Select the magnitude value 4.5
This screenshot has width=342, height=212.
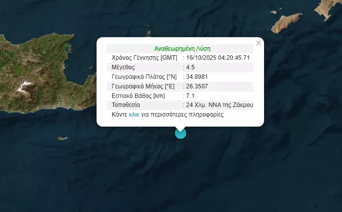click(190, 67)
